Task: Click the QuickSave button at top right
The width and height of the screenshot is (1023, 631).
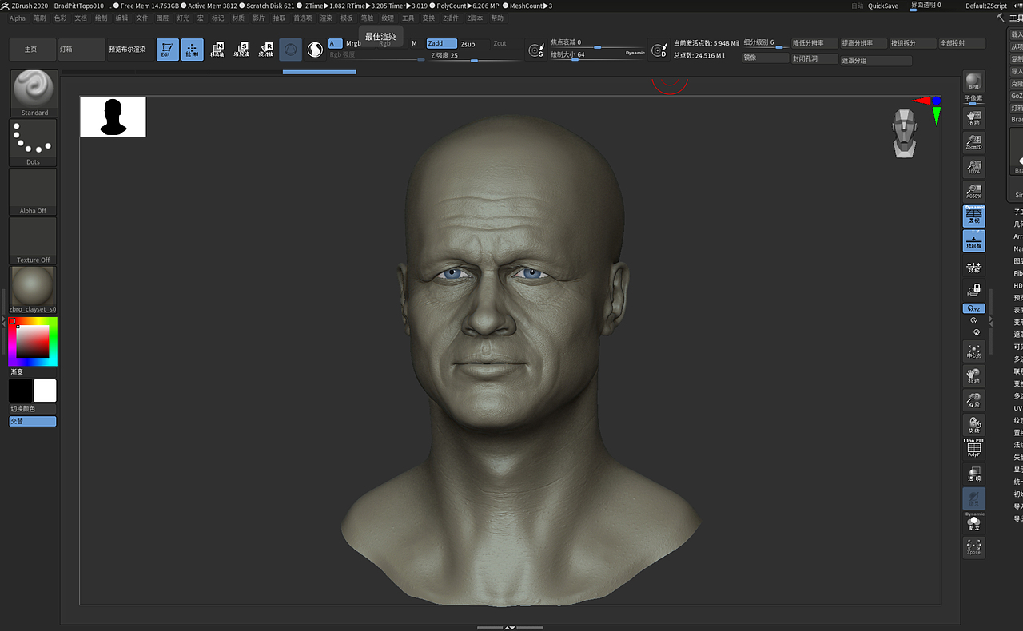Action: tap(882, 6)
